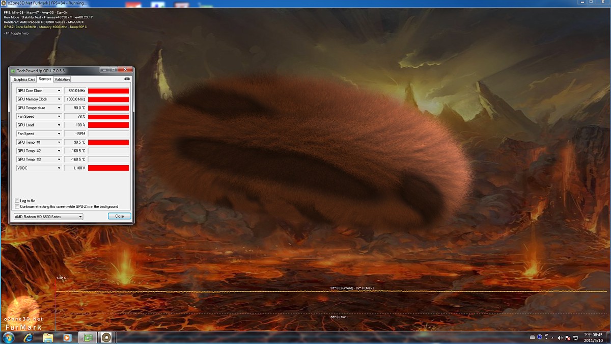Click the GPU-Z screenshot camera icon

click(127, 79)
